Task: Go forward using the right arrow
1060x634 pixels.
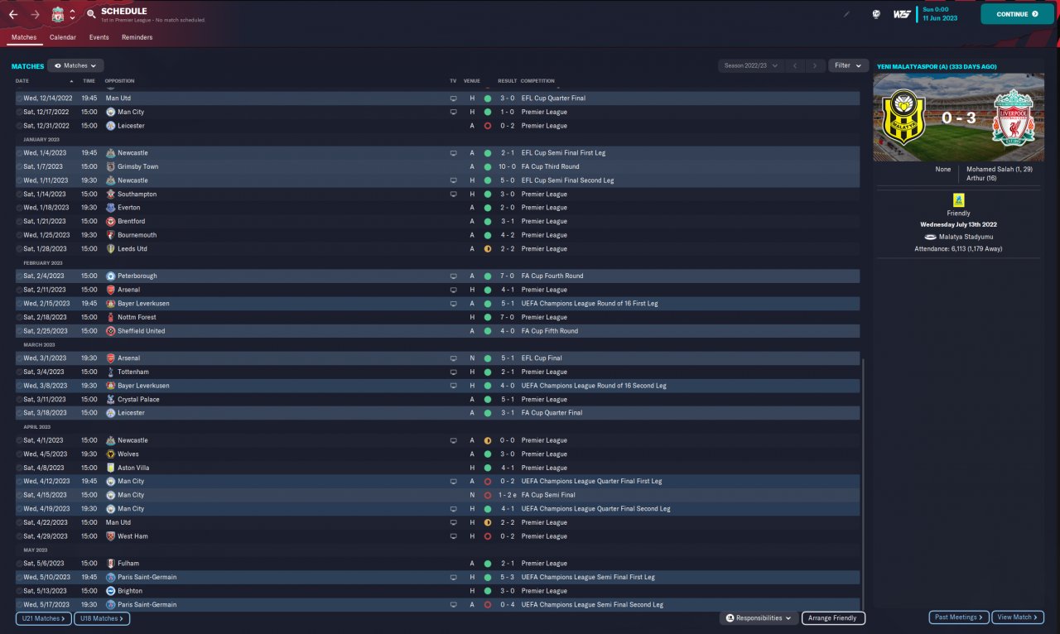Action: click(35, 15)
